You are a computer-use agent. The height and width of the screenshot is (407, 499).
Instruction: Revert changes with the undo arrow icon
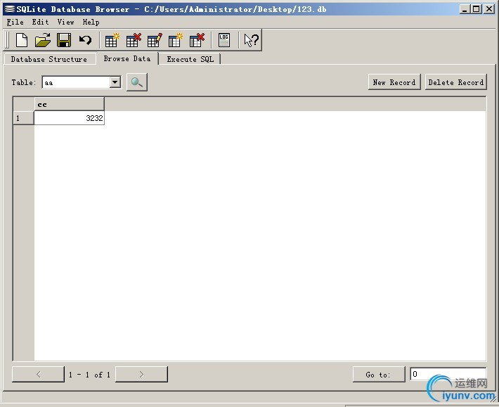85,40
